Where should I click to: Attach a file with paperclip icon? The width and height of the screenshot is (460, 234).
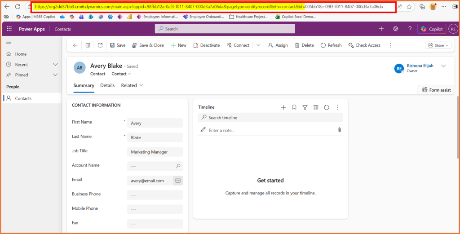coord(340,130)
